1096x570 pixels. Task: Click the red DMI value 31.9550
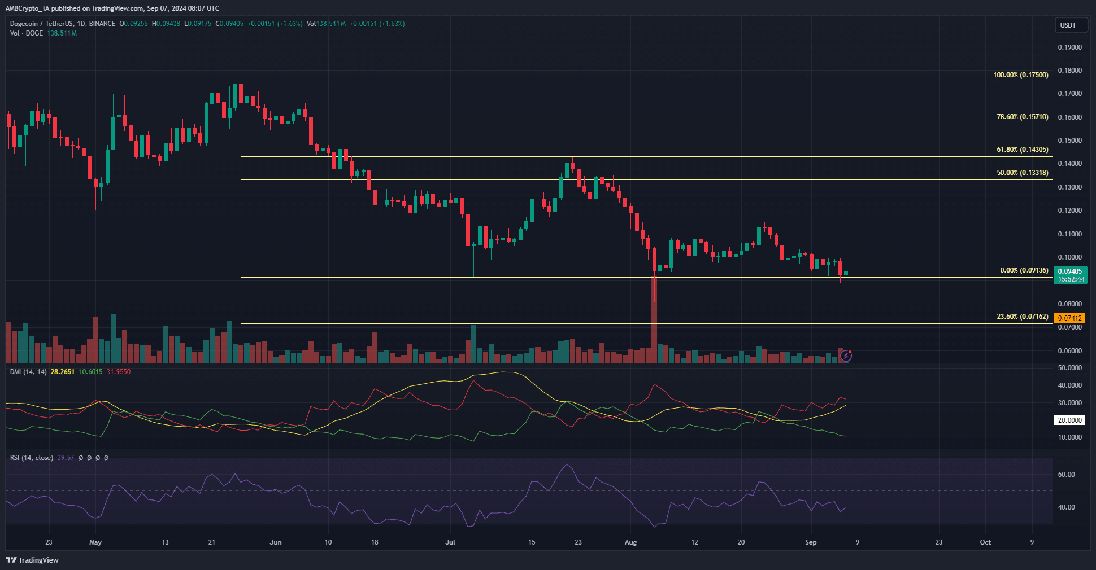click(x=119, y=372)
